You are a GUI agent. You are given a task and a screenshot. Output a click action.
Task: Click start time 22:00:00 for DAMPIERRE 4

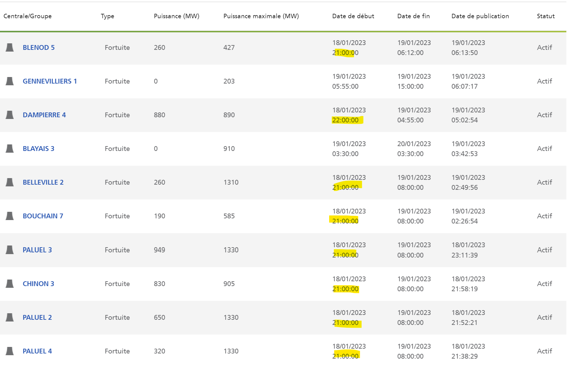point(345,120)
